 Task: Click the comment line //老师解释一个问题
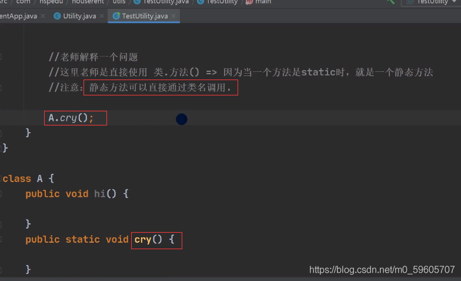click(x=93, y=57)
